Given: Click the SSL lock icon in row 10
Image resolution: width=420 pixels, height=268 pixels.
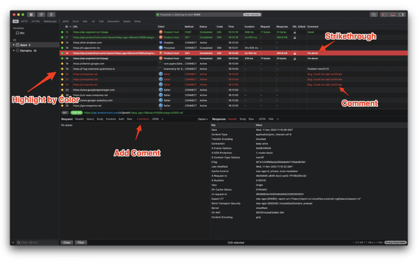Looking at the screenshot, I should (x=295, y=32).
